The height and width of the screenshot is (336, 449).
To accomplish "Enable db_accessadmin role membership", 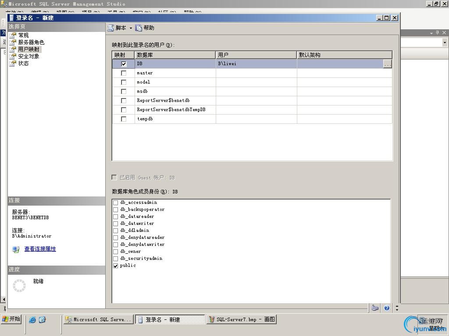I will pos(116,203).
